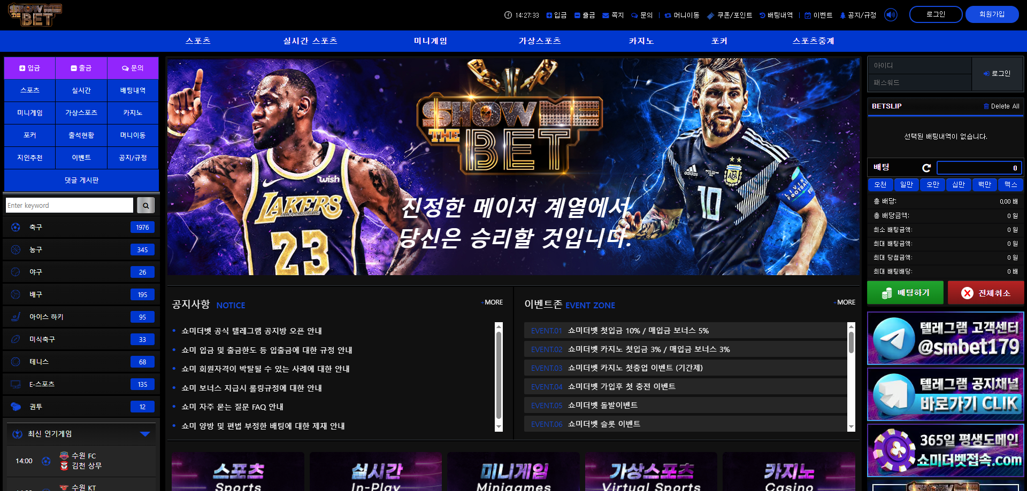Select 축구 soccer sport with ball icon
The image size is (1027, 491).
(81, 227)
